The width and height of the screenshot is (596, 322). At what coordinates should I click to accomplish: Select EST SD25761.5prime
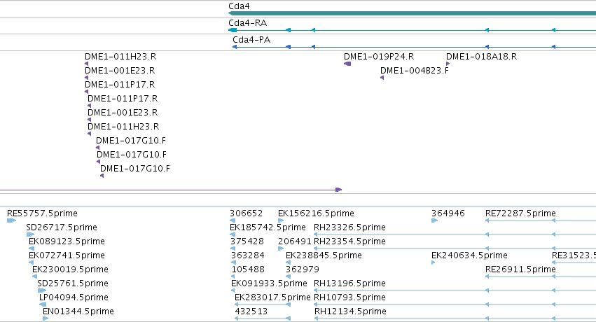click(73, 283)
